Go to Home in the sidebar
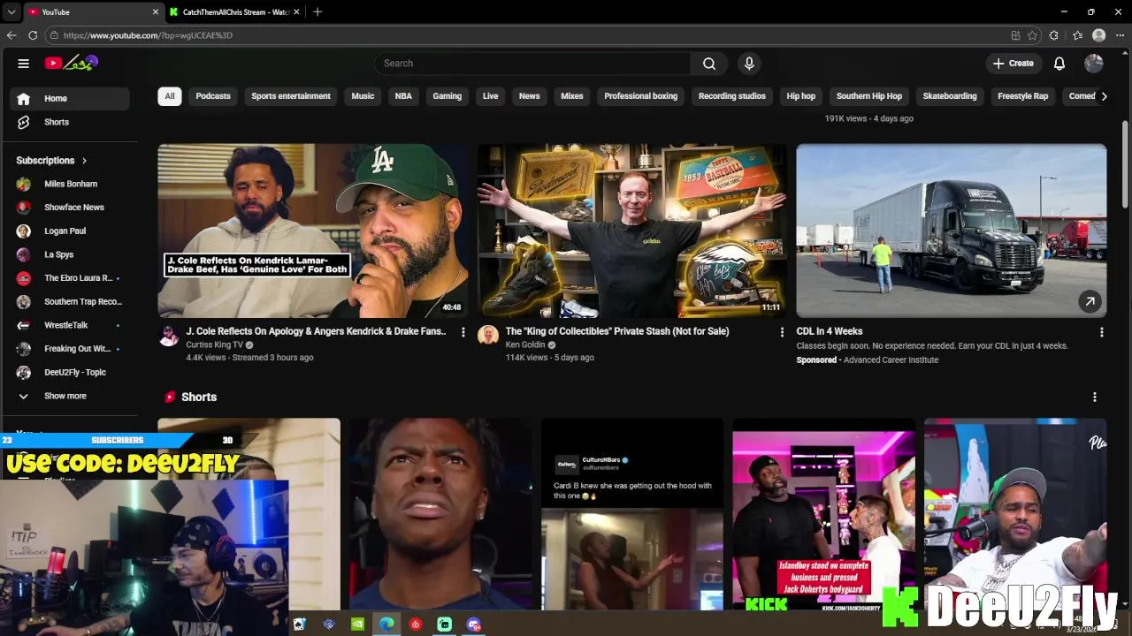The height and width of the screenshot is (636, 1132). [70, 99]
